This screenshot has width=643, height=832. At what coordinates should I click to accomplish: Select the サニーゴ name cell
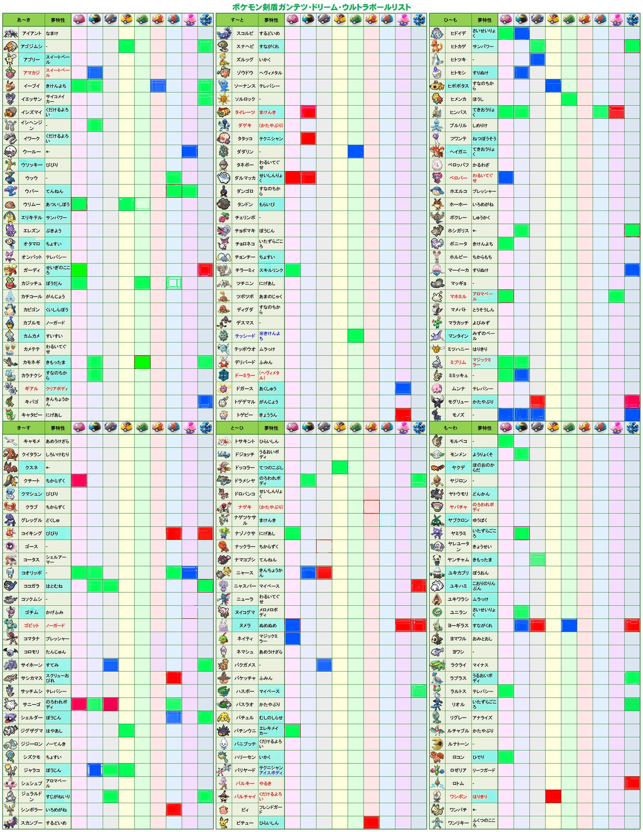click(31, 704)
